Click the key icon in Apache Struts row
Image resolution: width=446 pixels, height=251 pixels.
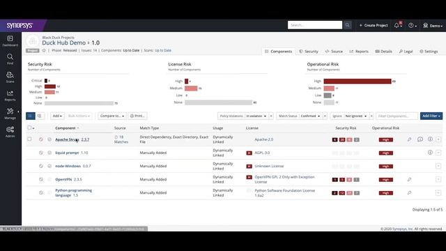click(x=409, y=139)
